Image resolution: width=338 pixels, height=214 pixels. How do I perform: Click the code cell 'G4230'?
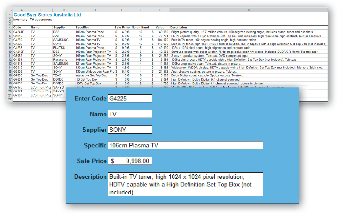tap(21, 40)
